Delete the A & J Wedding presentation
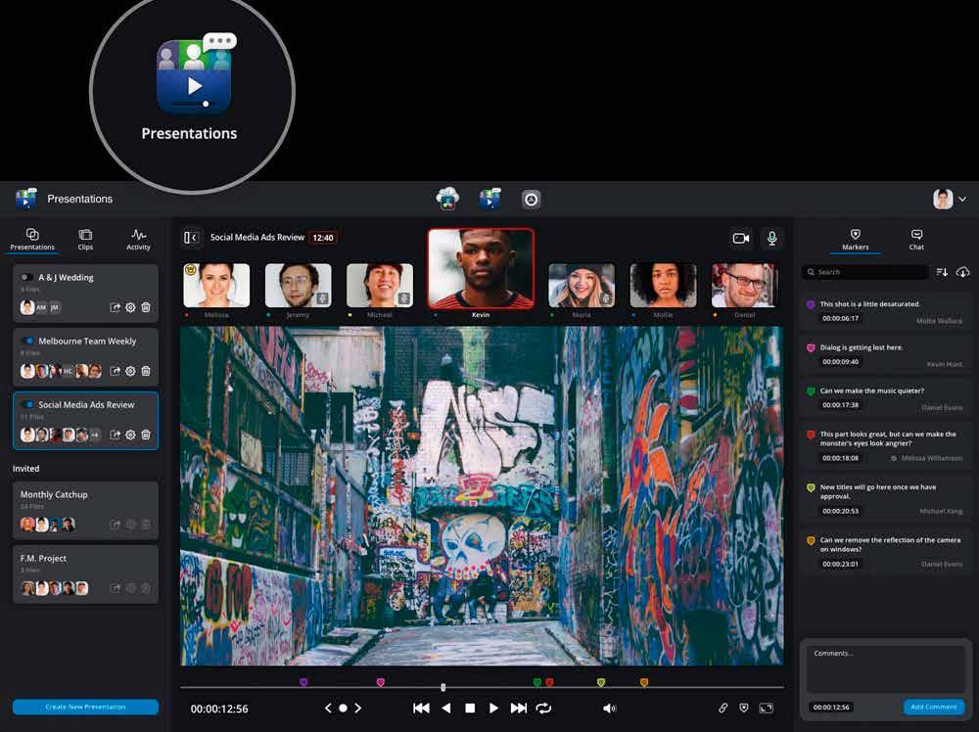Screen dimensions: 979x732 (x=146, y=307)
